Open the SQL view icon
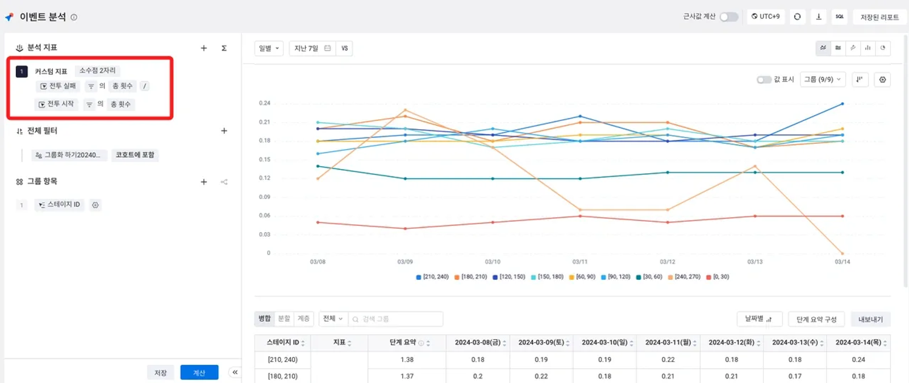 [840, 17]
